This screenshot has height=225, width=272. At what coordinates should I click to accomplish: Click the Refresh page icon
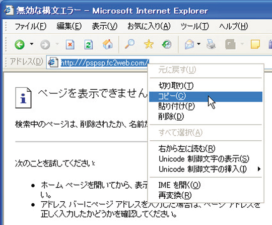pos(89,45)
